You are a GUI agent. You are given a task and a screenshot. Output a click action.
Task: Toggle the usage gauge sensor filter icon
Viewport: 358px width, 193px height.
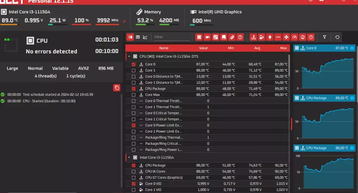[303, 37]
